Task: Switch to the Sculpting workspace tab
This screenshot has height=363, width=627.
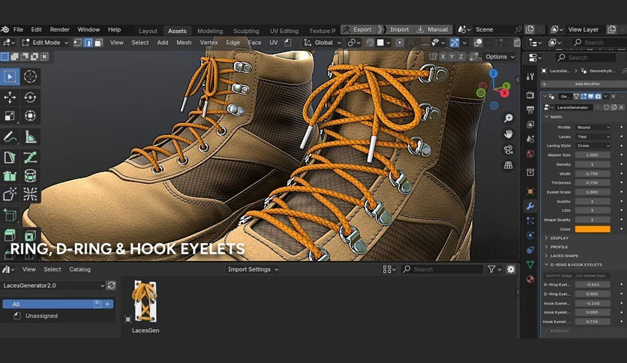Action: 246,31
